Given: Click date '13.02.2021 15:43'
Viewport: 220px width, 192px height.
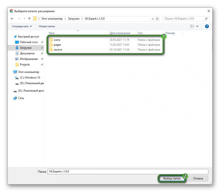Looking at the screenshot, I should coord(120,45).
